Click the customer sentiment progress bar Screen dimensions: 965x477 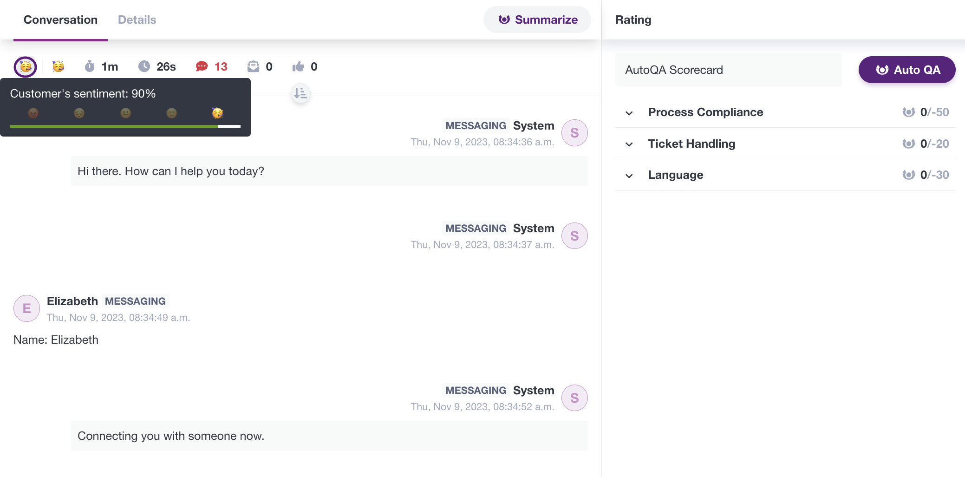click(x=125, y=126)
